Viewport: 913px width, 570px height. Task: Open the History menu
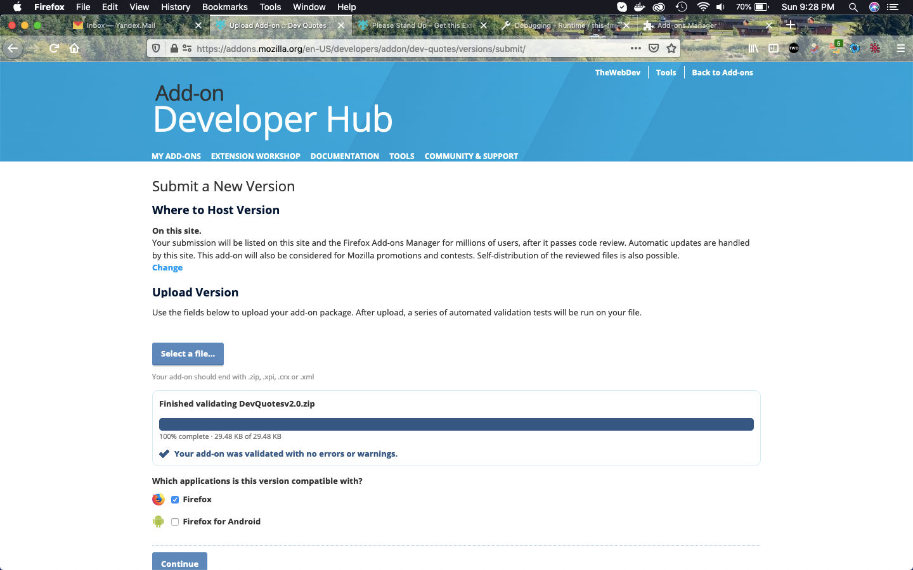click(176, 7)
